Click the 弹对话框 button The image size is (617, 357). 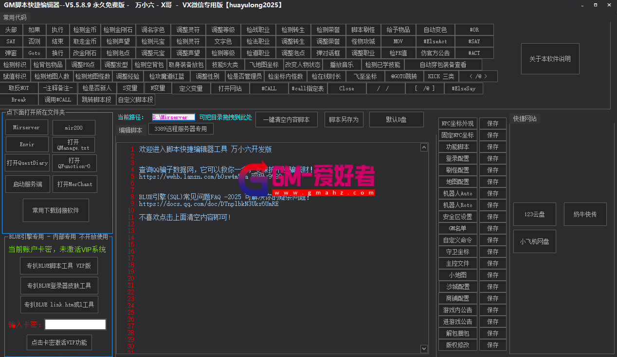click(328, 53)
